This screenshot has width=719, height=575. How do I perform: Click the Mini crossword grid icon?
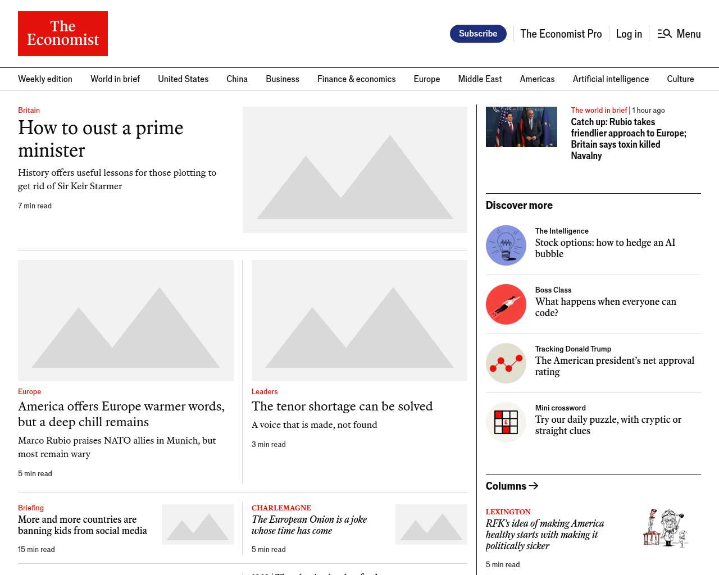(x=506, y=422)
